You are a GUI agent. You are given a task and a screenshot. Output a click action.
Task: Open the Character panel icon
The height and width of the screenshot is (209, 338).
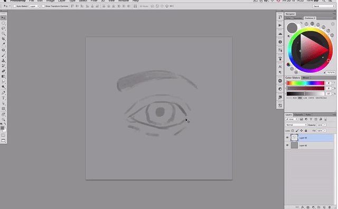pyautogui.click(x=280, y=67)
